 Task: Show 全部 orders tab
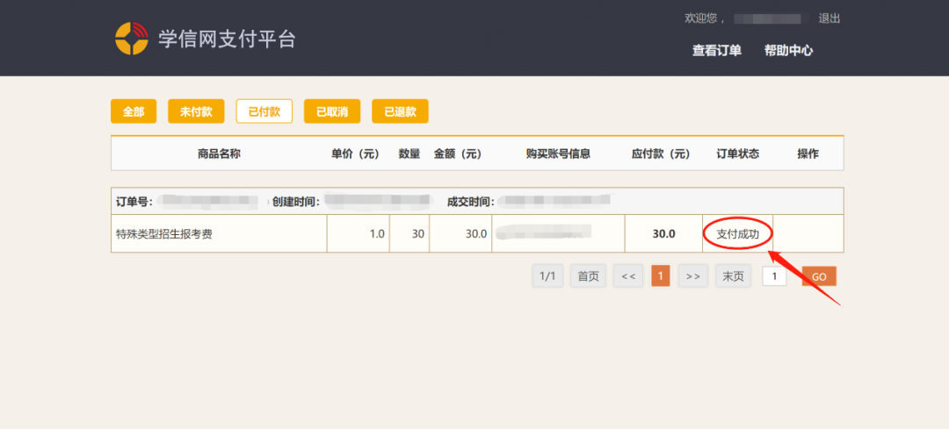[134, 111]
